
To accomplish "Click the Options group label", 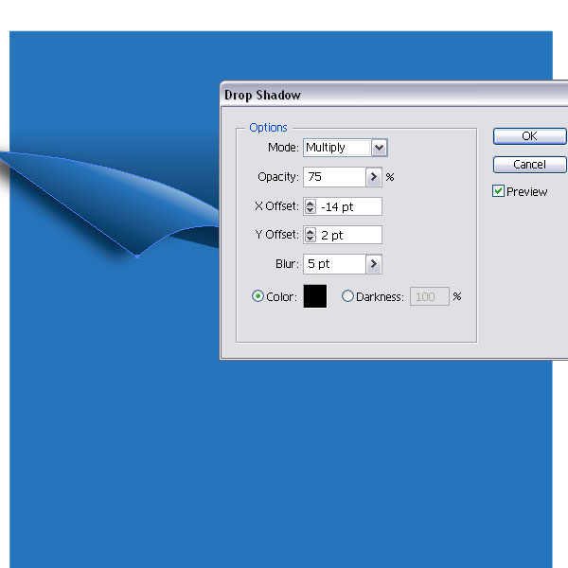I will pyautogui.click(x=268, y=128).
